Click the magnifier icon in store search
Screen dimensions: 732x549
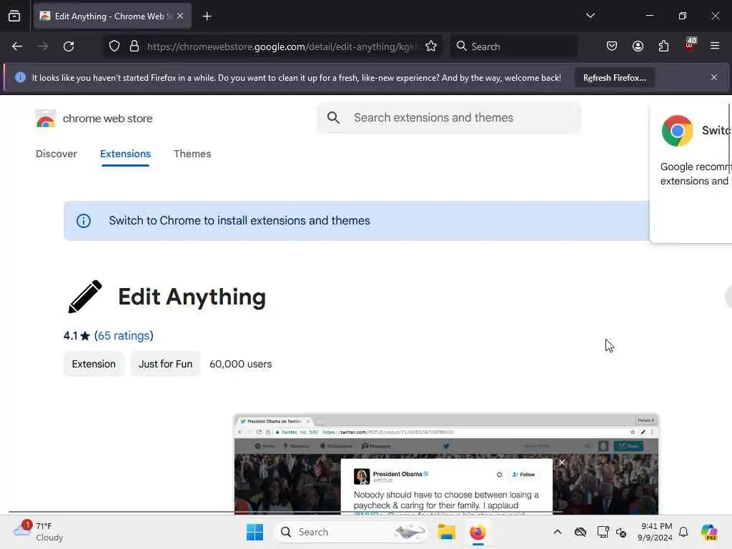click(333, 118)
